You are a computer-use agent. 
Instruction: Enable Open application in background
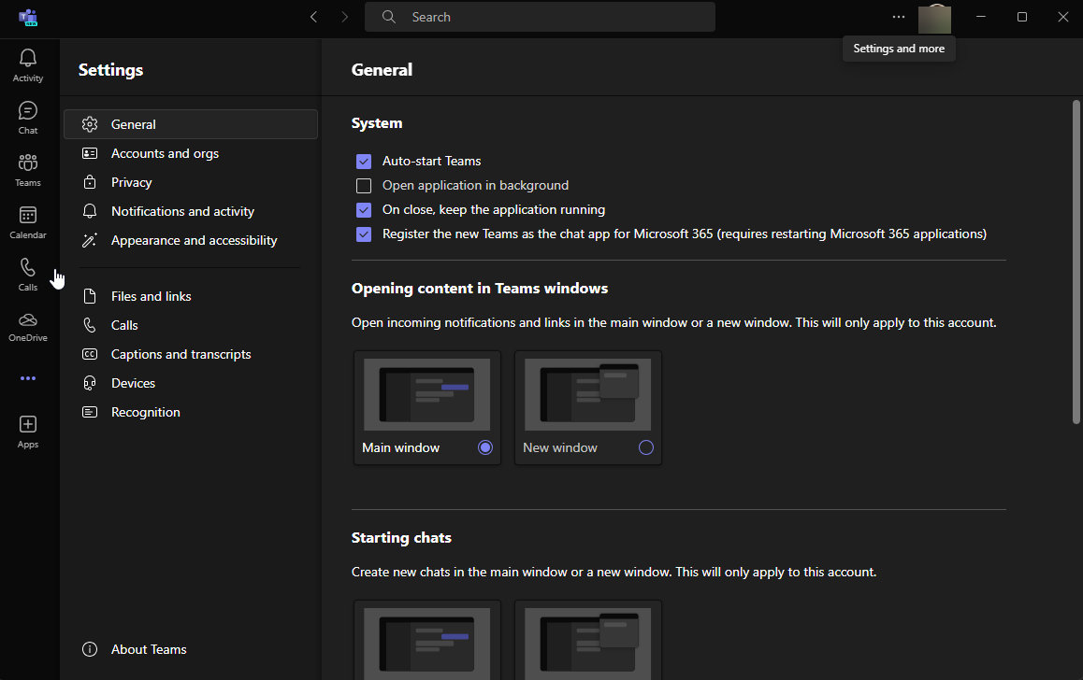tap(364, 186)
